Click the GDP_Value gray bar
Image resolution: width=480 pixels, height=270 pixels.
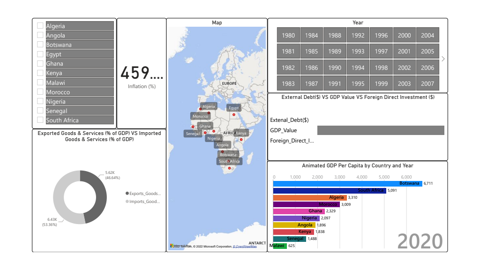pyautogui.click(x=381, y=130)
